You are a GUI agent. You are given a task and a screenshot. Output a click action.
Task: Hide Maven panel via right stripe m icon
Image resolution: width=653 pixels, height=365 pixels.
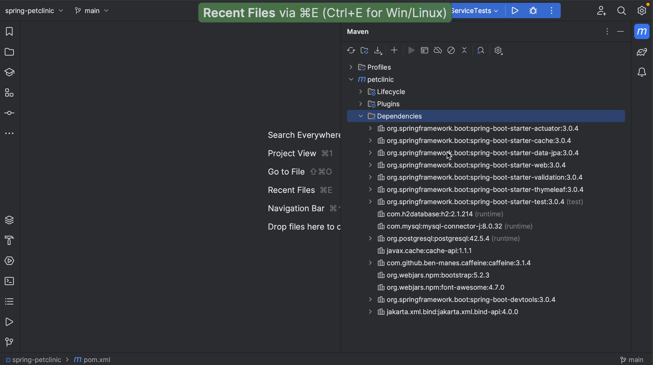click(642, 31)
